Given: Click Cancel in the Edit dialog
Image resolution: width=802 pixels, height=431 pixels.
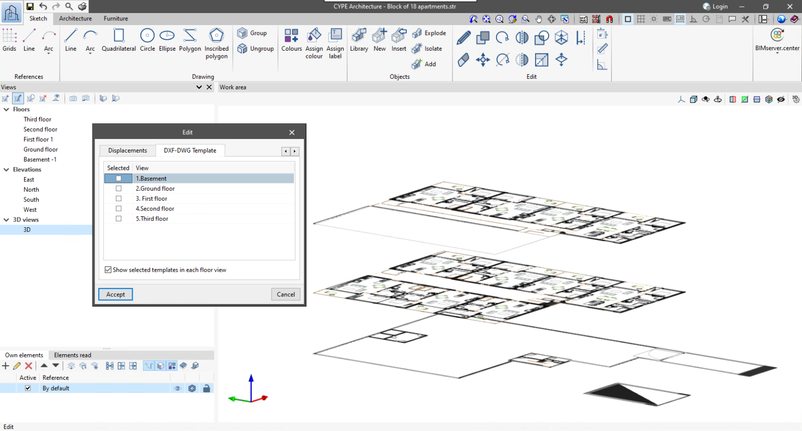Looking at the screenshot, I should pyautogui.click(x=286, y=295).
